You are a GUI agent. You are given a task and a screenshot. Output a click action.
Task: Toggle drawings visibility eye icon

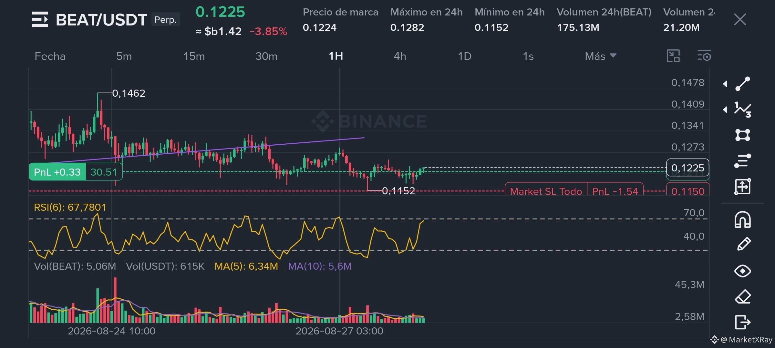[x=742, y=271]
